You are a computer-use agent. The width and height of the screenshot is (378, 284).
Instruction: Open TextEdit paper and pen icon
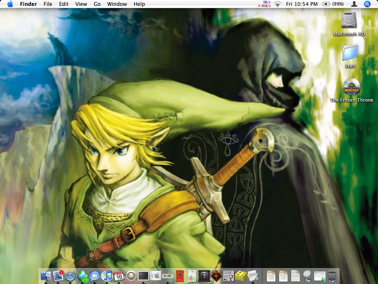point(253,276)
